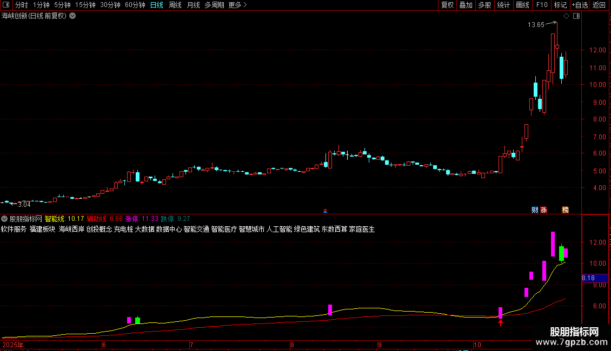Click the 绿色建筑 concept tag
Viewport: 611px width, 351px height.
coord(307,229)
